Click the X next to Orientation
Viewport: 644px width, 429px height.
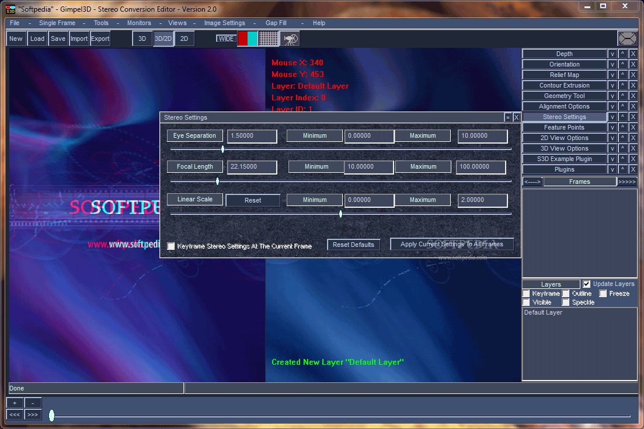tap(633, 64)
